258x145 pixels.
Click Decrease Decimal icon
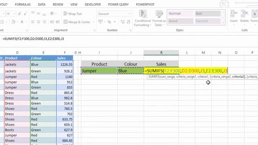pos(129,22)
